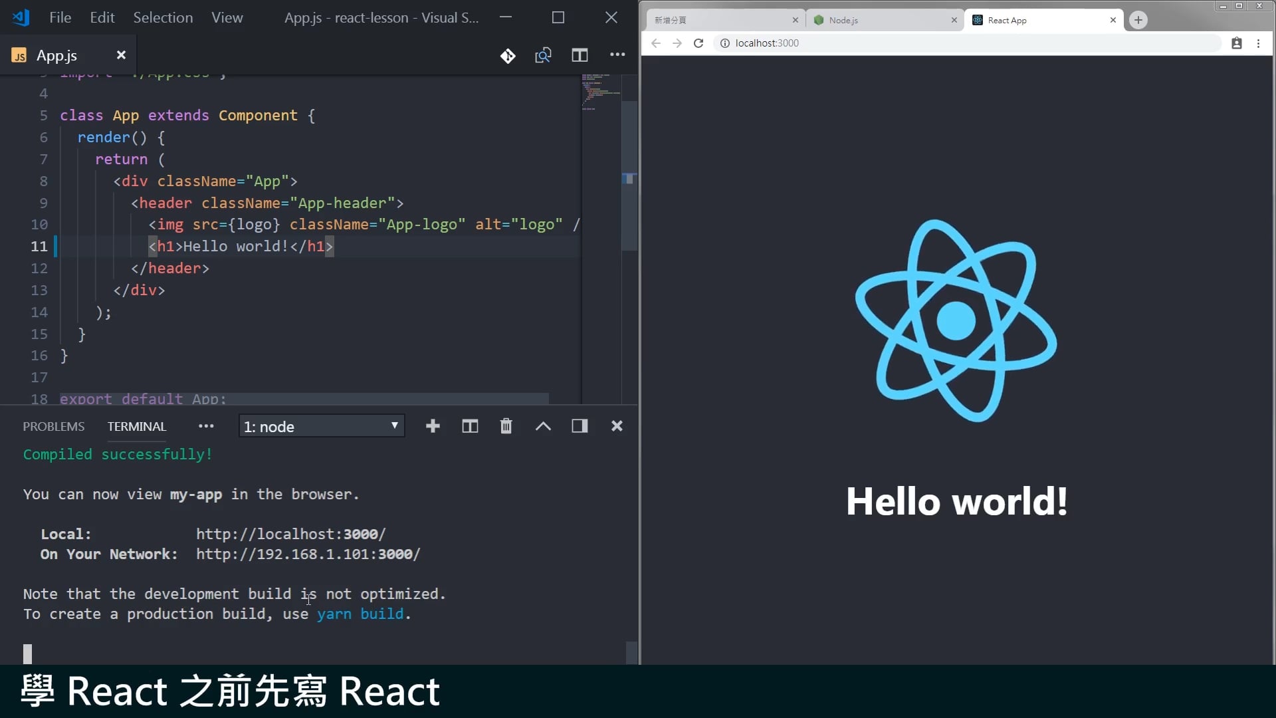The width and height of the screenshot is (1276, 718).
Task: Close the terminal panel
Action: [x=617, y=426]
